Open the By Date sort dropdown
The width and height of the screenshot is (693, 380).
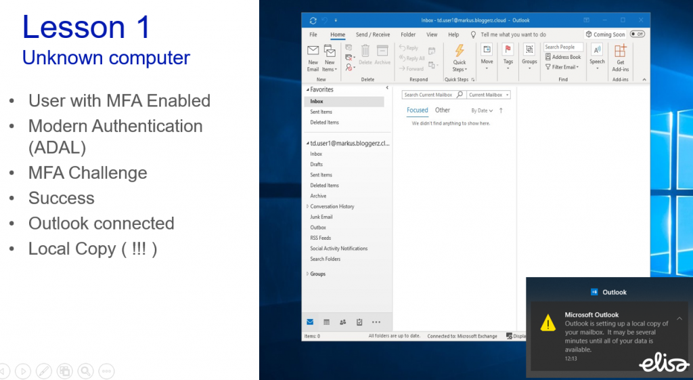click(482, 110)
